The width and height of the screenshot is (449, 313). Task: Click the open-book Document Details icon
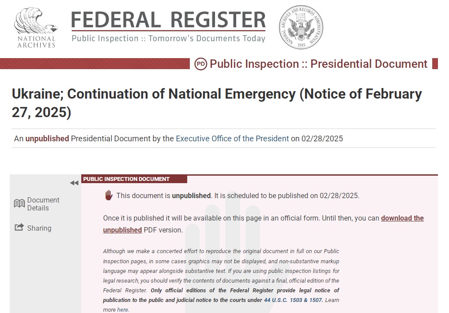pos(19,203)
